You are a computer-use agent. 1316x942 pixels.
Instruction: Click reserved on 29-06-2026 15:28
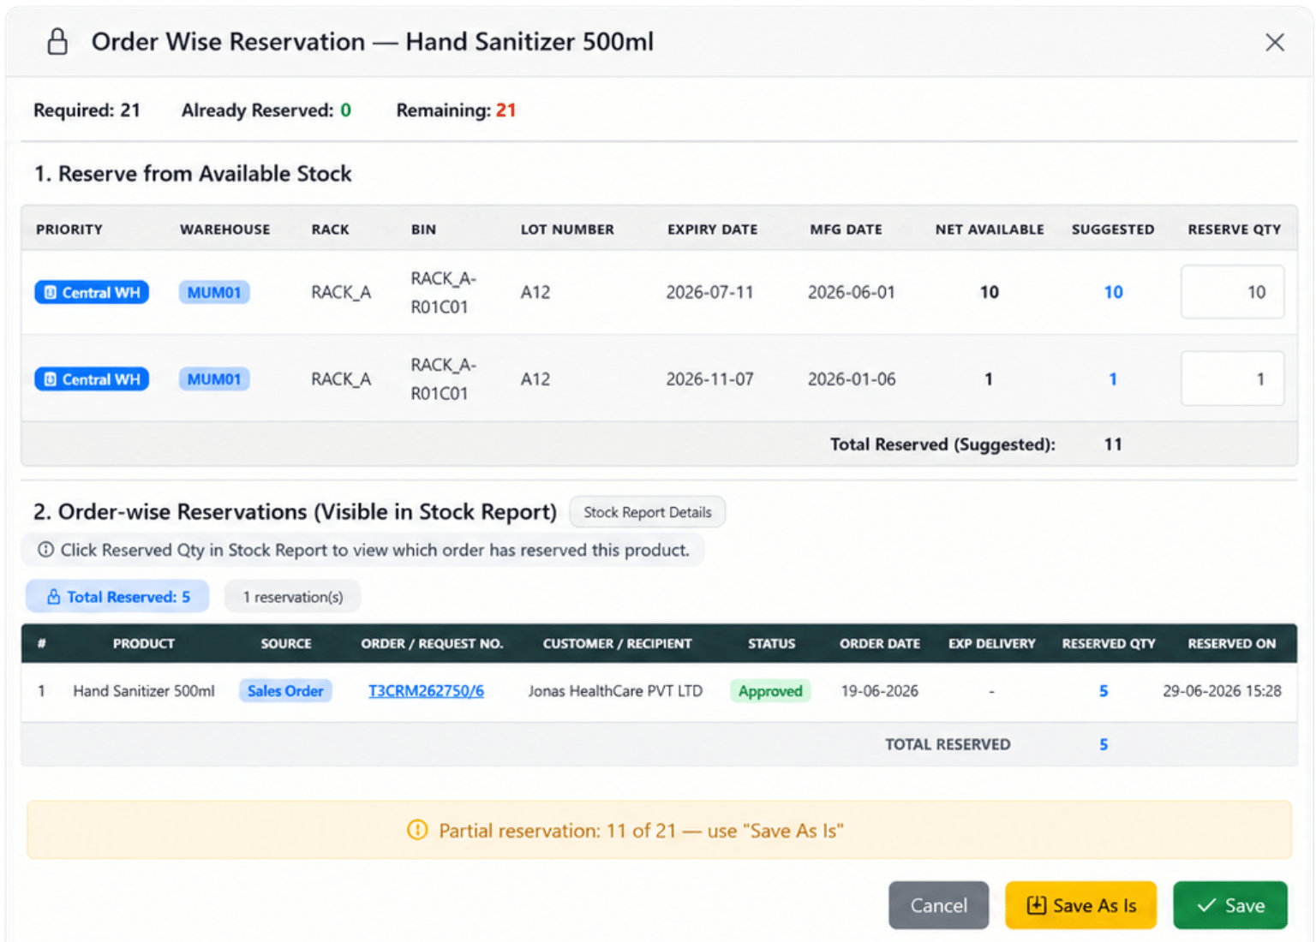pyautogui.click(x=1222, y=691)
